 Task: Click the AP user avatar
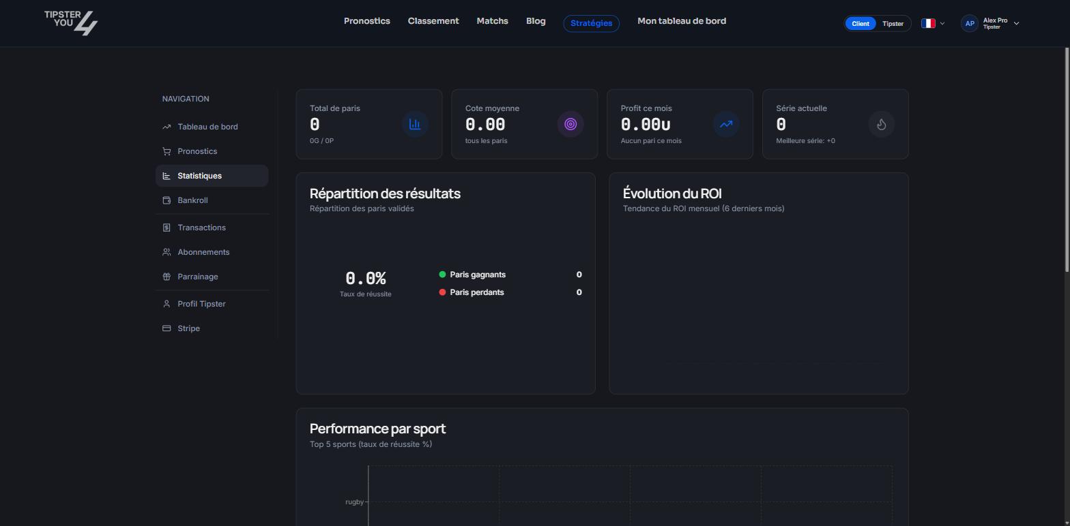(969, 23)
